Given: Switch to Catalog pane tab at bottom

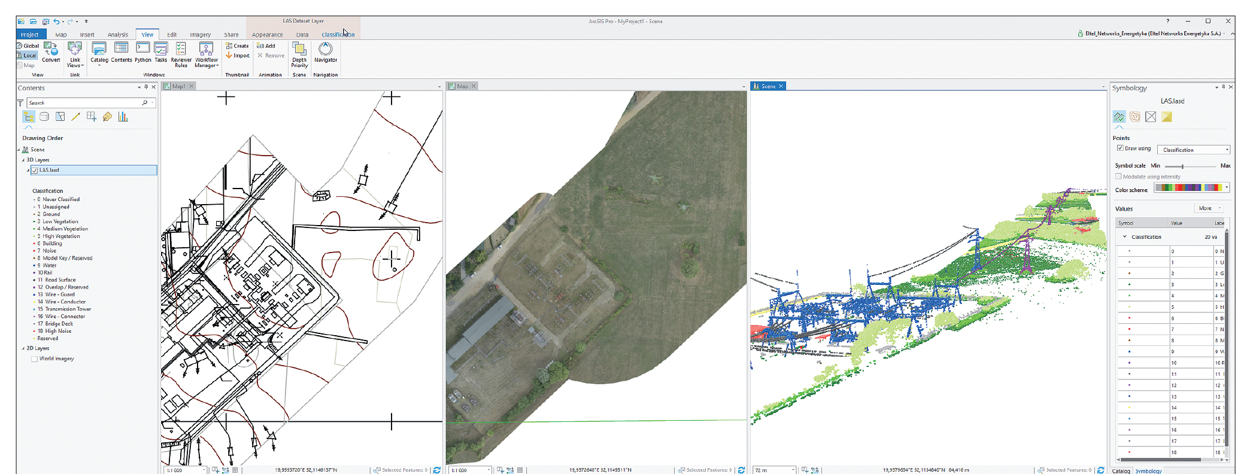Looking at the screenshot, I should coord(1121,471).
